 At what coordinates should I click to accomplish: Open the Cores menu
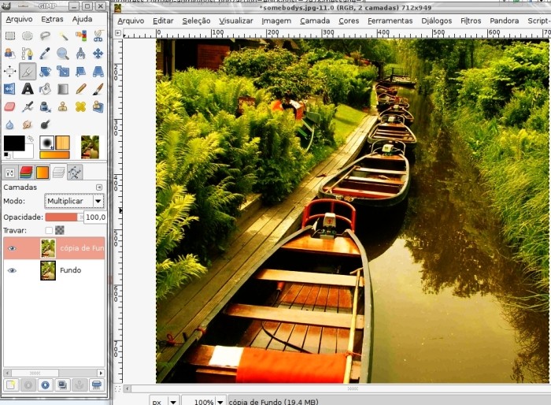pyautogui.click(x=349, y=20)
